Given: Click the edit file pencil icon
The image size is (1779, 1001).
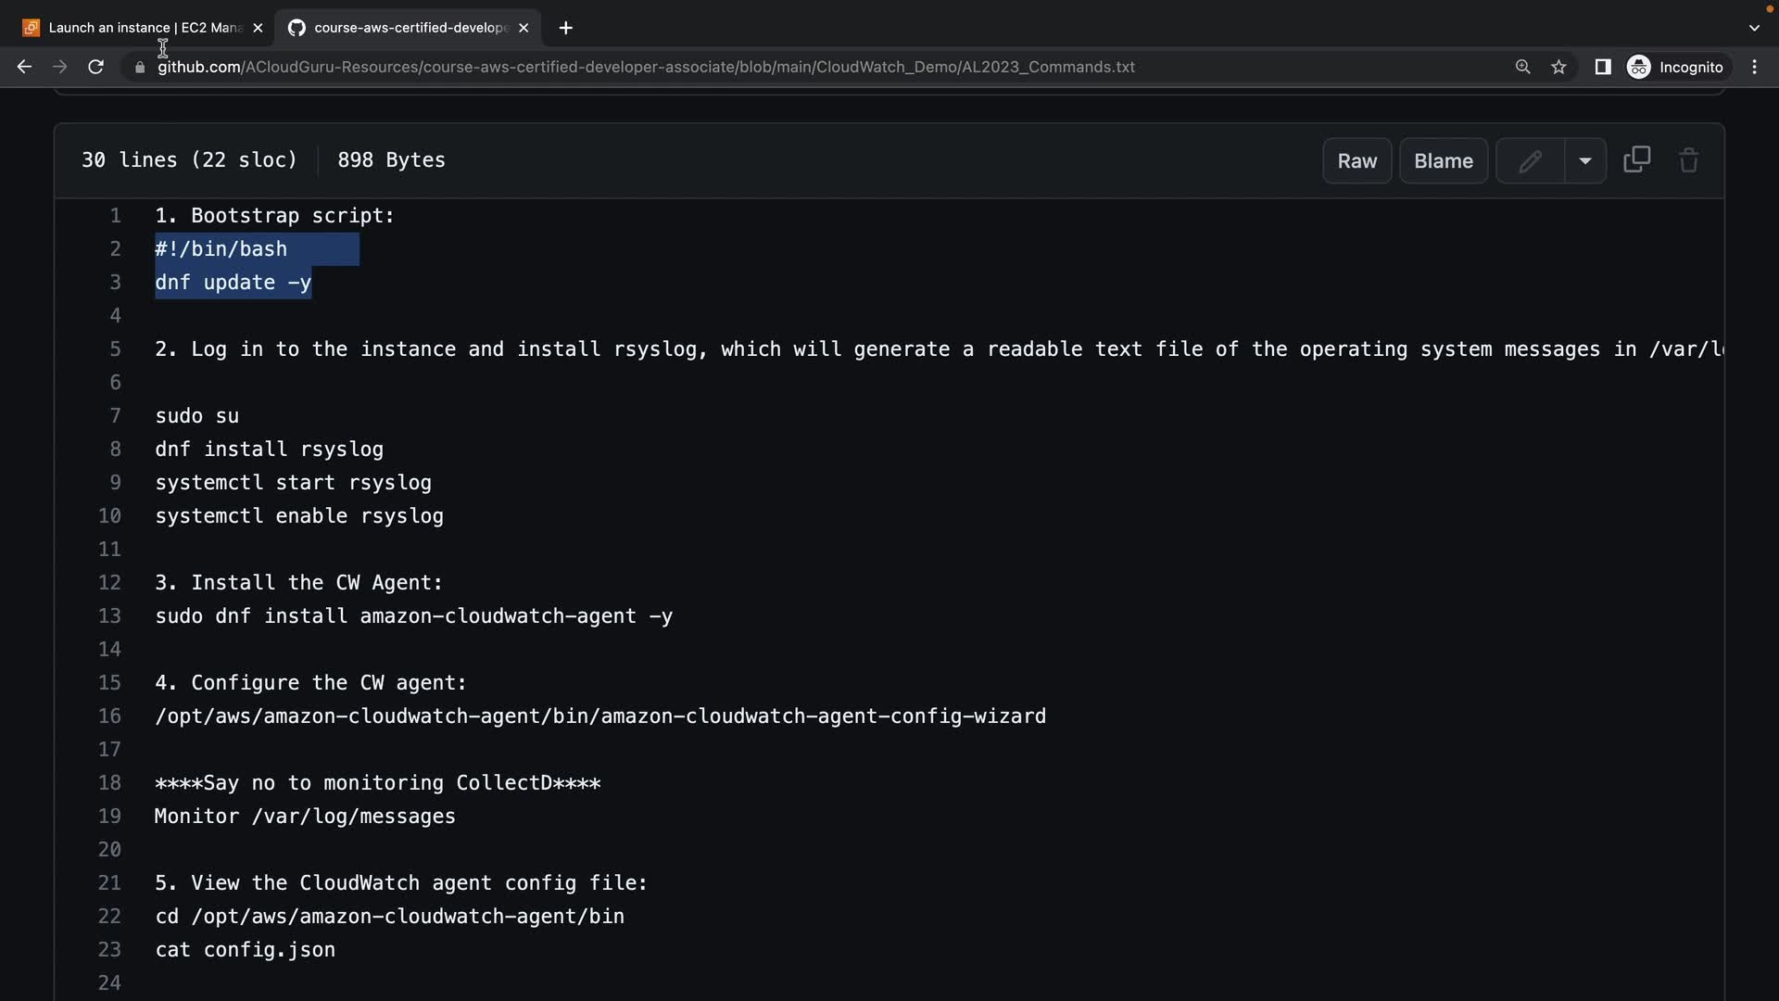Looking at the screenshot, I should pos(1530,161).
